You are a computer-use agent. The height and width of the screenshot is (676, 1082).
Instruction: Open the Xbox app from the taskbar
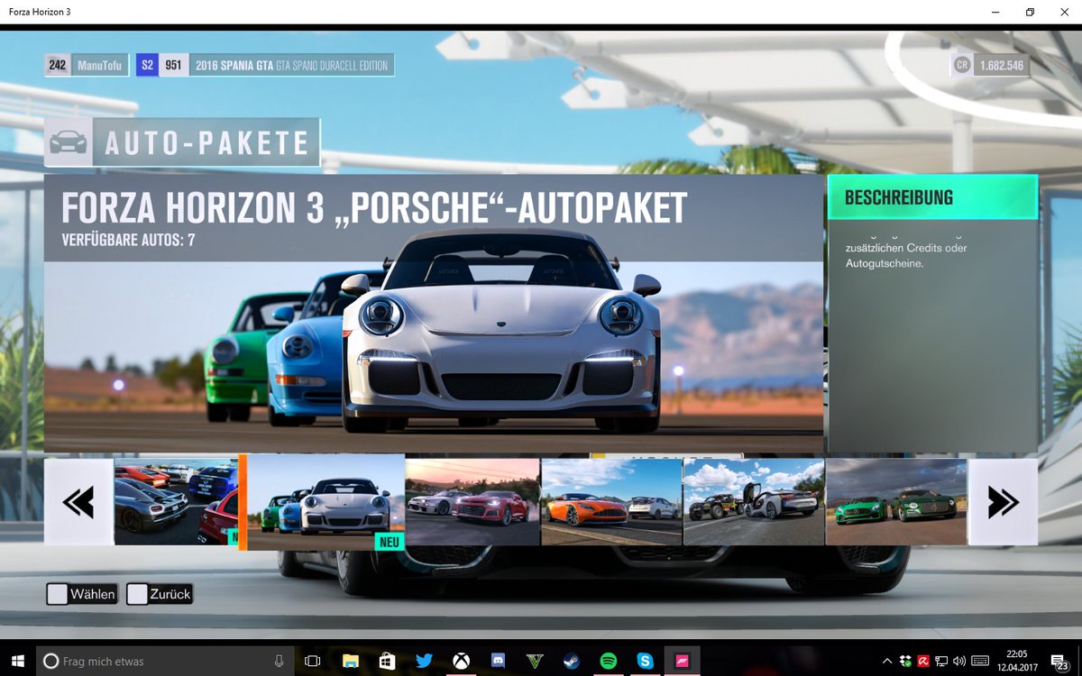pos(461,661)
